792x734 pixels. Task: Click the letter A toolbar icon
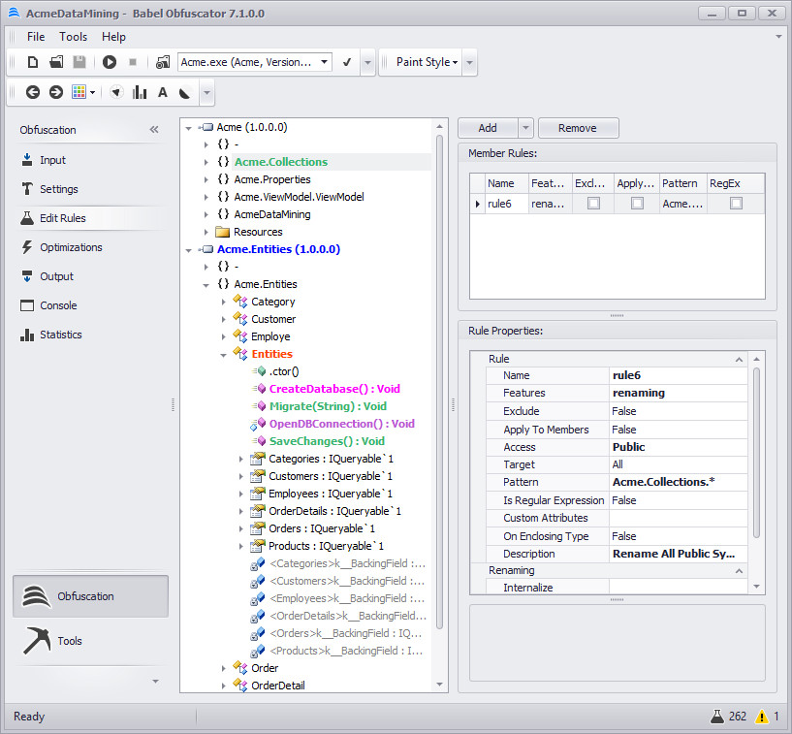(x=162, y=92)
